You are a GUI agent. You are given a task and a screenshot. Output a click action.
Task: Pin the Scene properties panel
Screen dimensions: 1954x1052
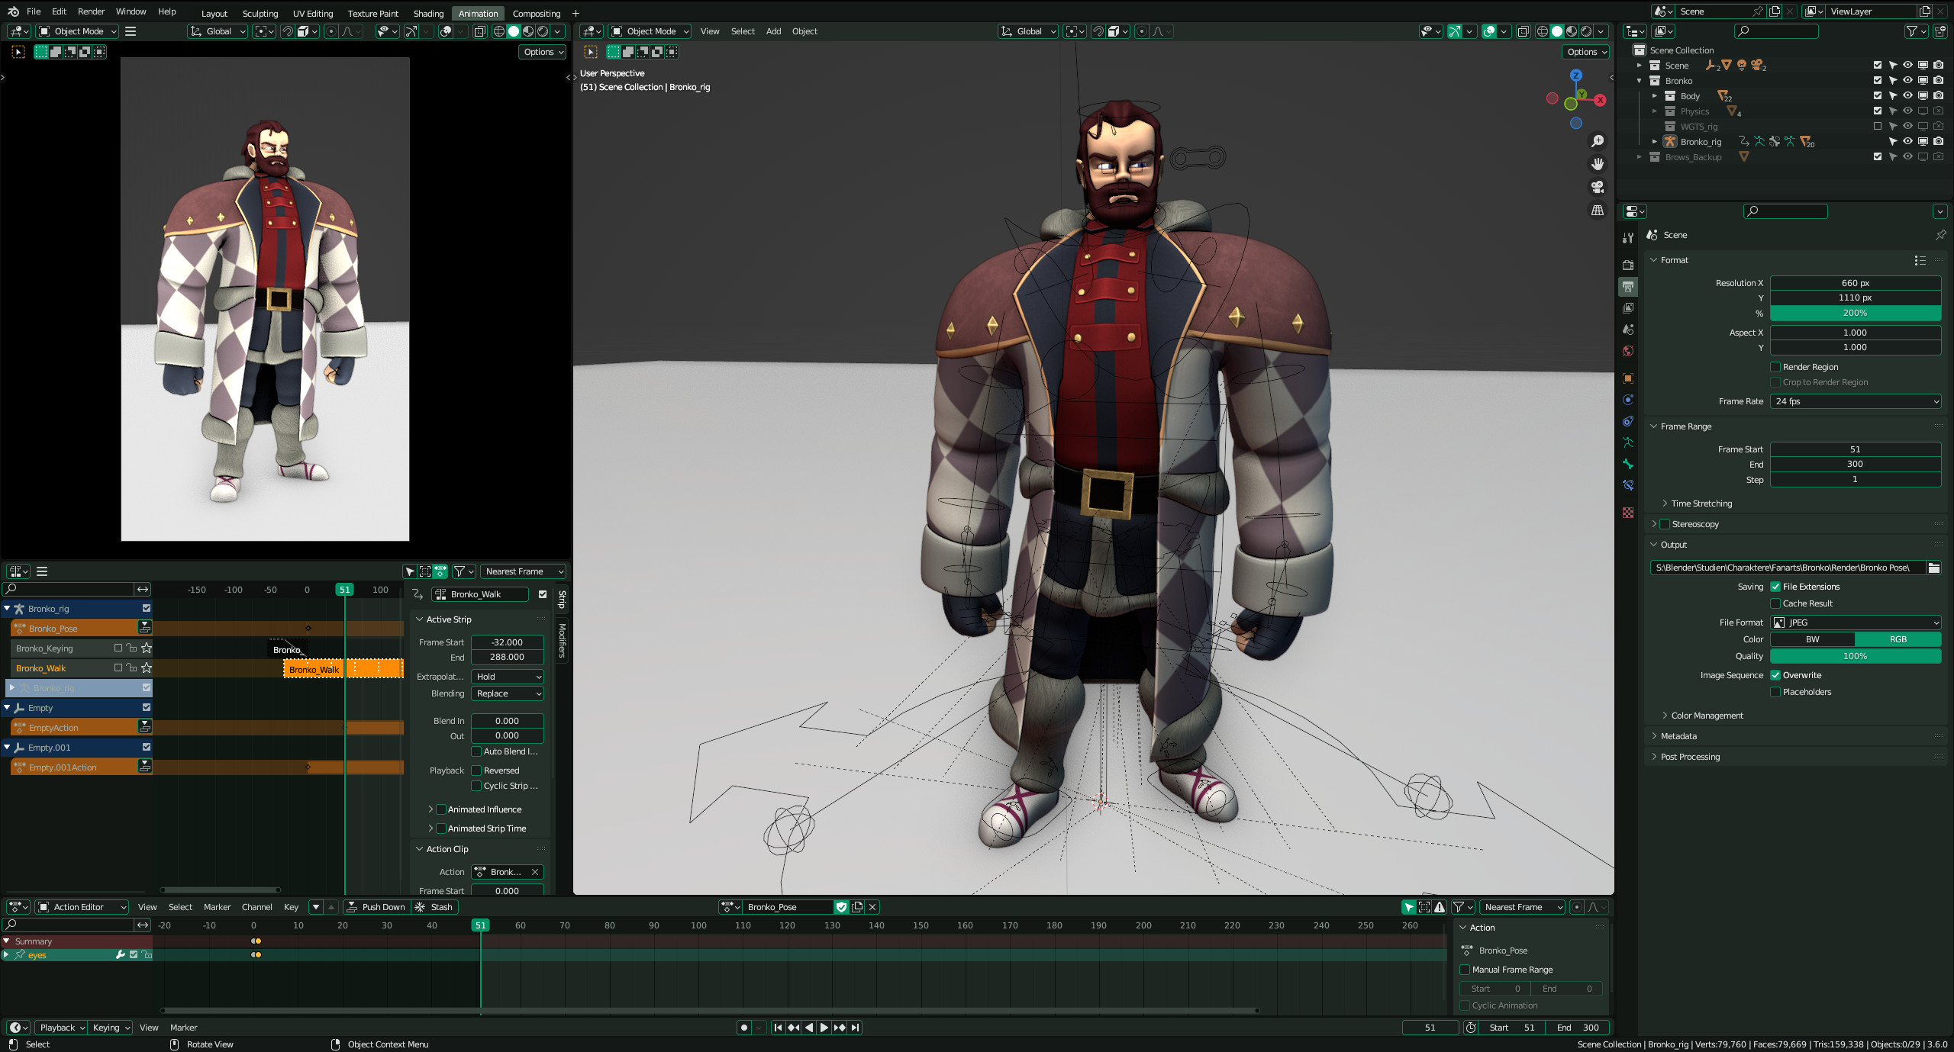1940,235
